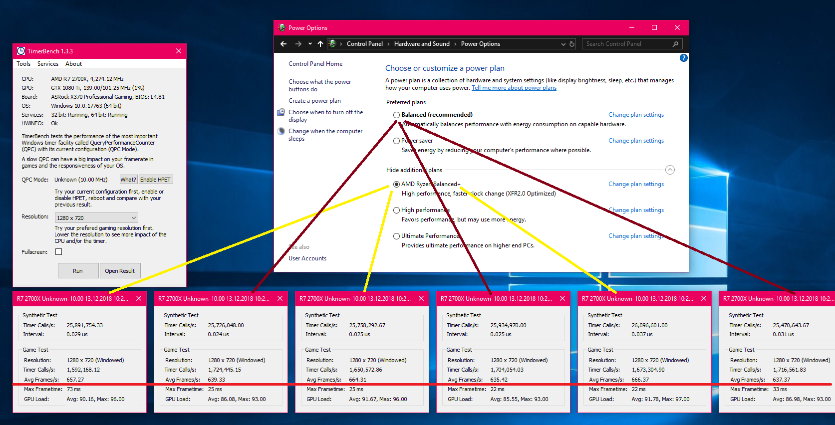Click the Power Options breadcrumb
835x425 pixels.
pos(480,44)
